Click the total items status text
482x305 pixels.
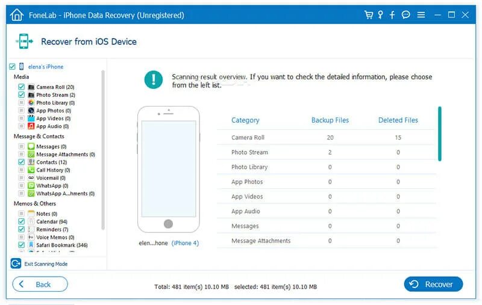pos(192,287)
